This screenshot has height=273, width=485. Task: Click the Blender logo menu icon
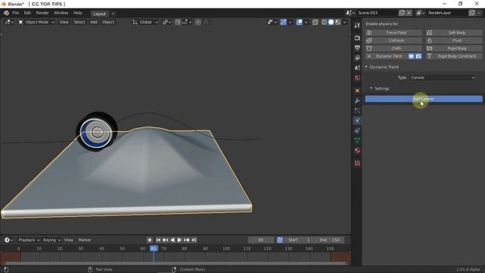(6, 13)
